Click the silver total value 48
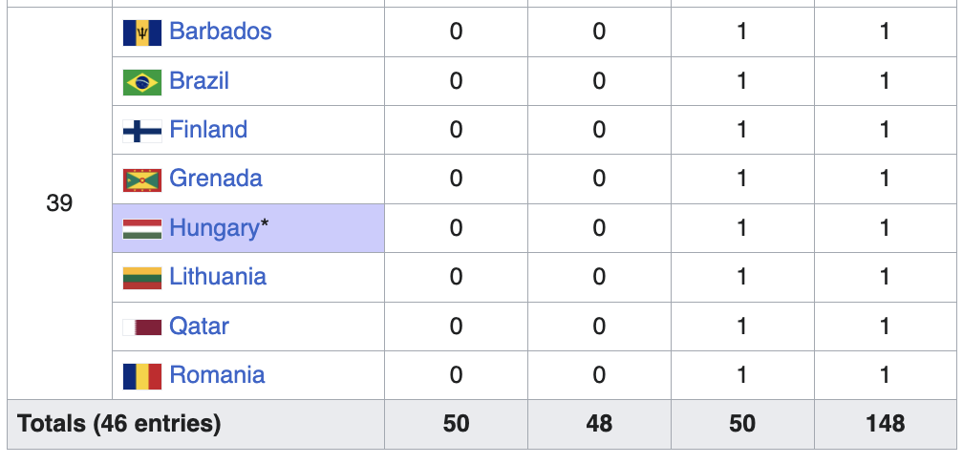 coord(599,424)
